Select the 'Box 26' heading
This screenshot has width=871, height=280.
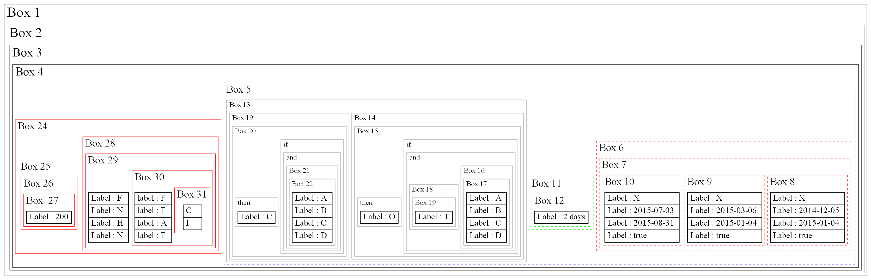coord(38,183)
